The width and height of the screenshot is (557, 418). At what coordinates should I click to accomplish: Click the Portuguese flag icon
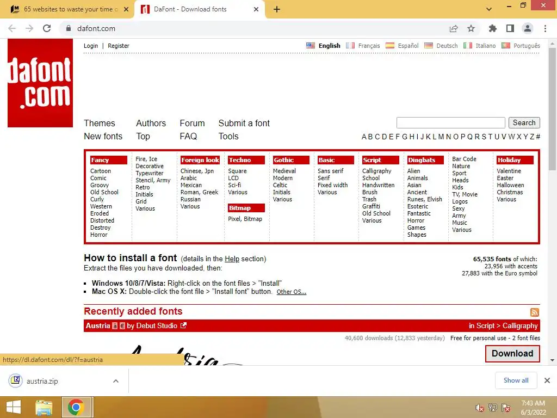(x=506, y=46)
